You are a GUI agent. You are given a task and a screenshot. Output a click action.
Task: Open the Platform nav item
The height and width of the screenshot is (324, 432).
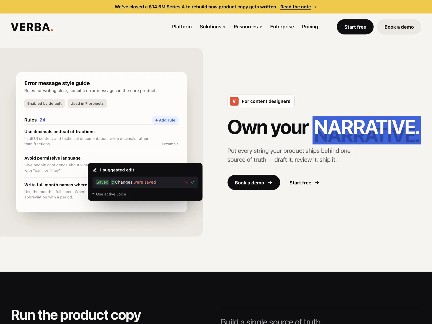tap(182, 27)
